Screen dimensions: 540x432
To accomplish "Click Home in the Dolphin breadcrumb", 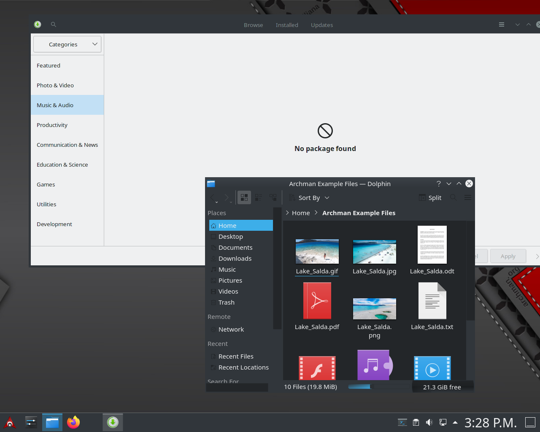I will (301, 213).
